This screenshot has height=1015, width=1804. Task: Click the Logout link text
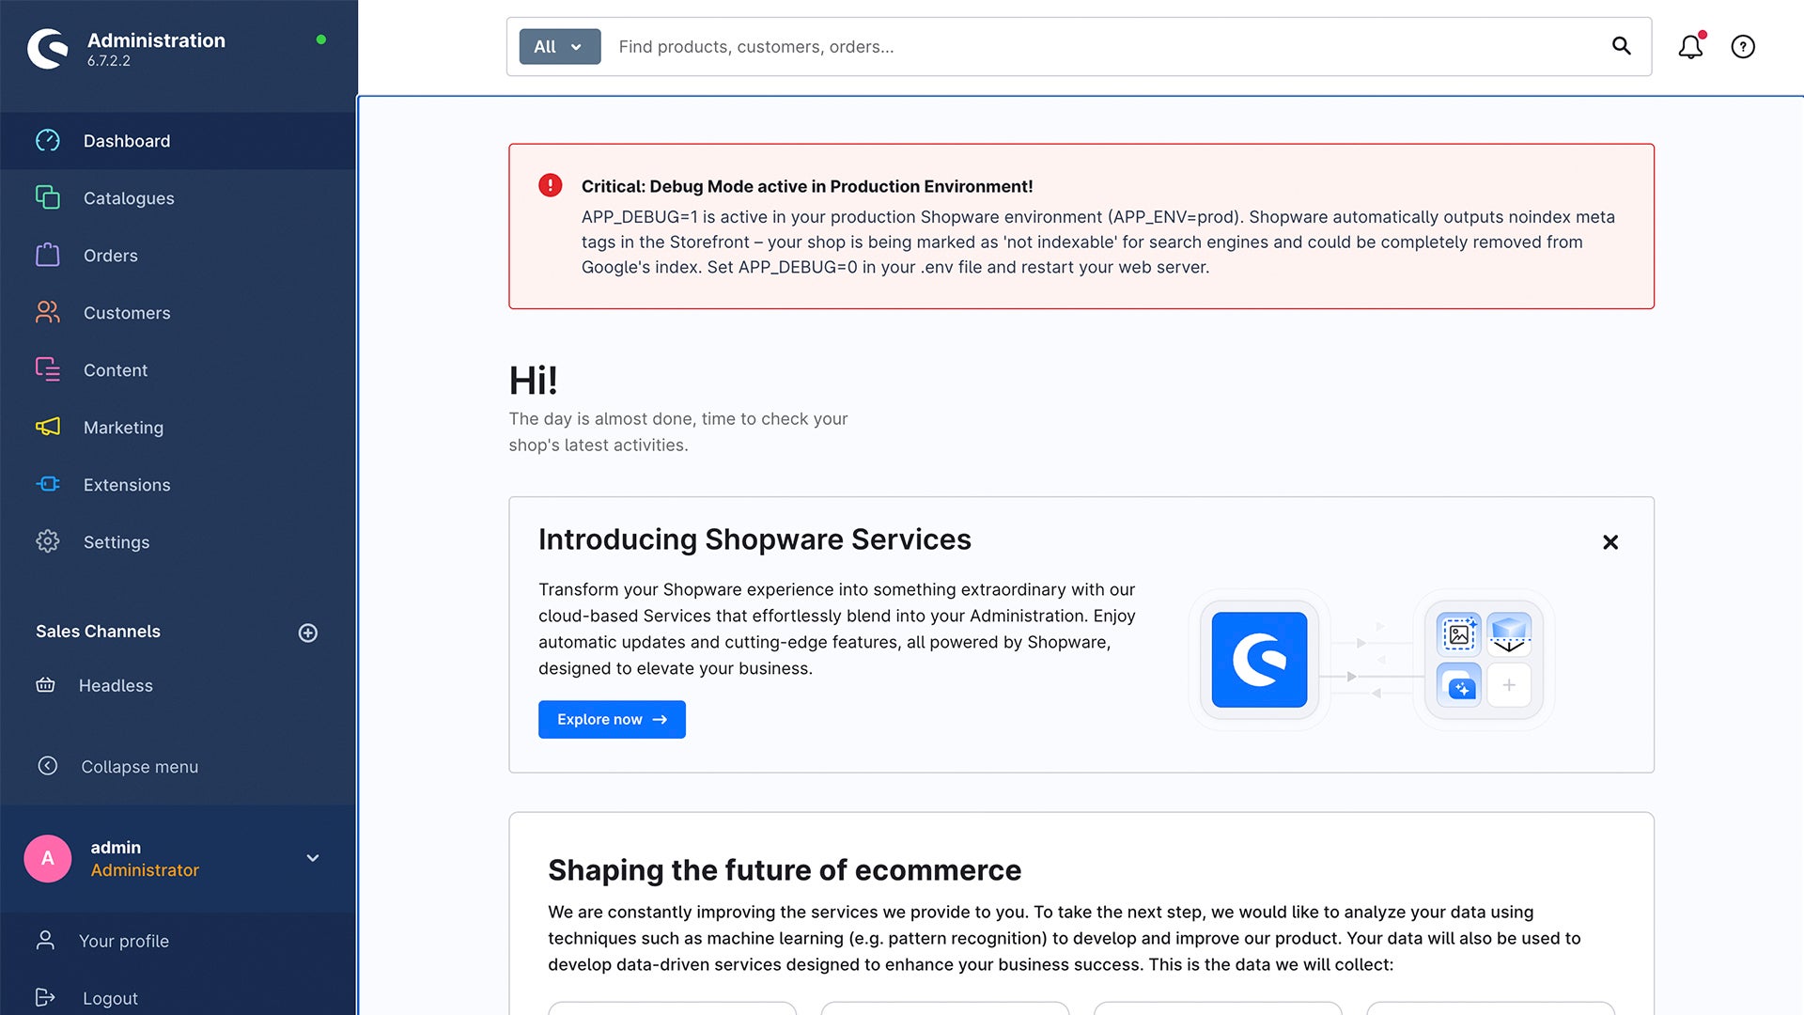(110, 998)
